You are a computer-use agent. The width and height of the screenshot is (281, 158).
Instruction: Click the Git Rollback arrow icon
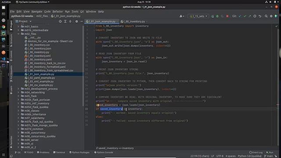point(260,16)
